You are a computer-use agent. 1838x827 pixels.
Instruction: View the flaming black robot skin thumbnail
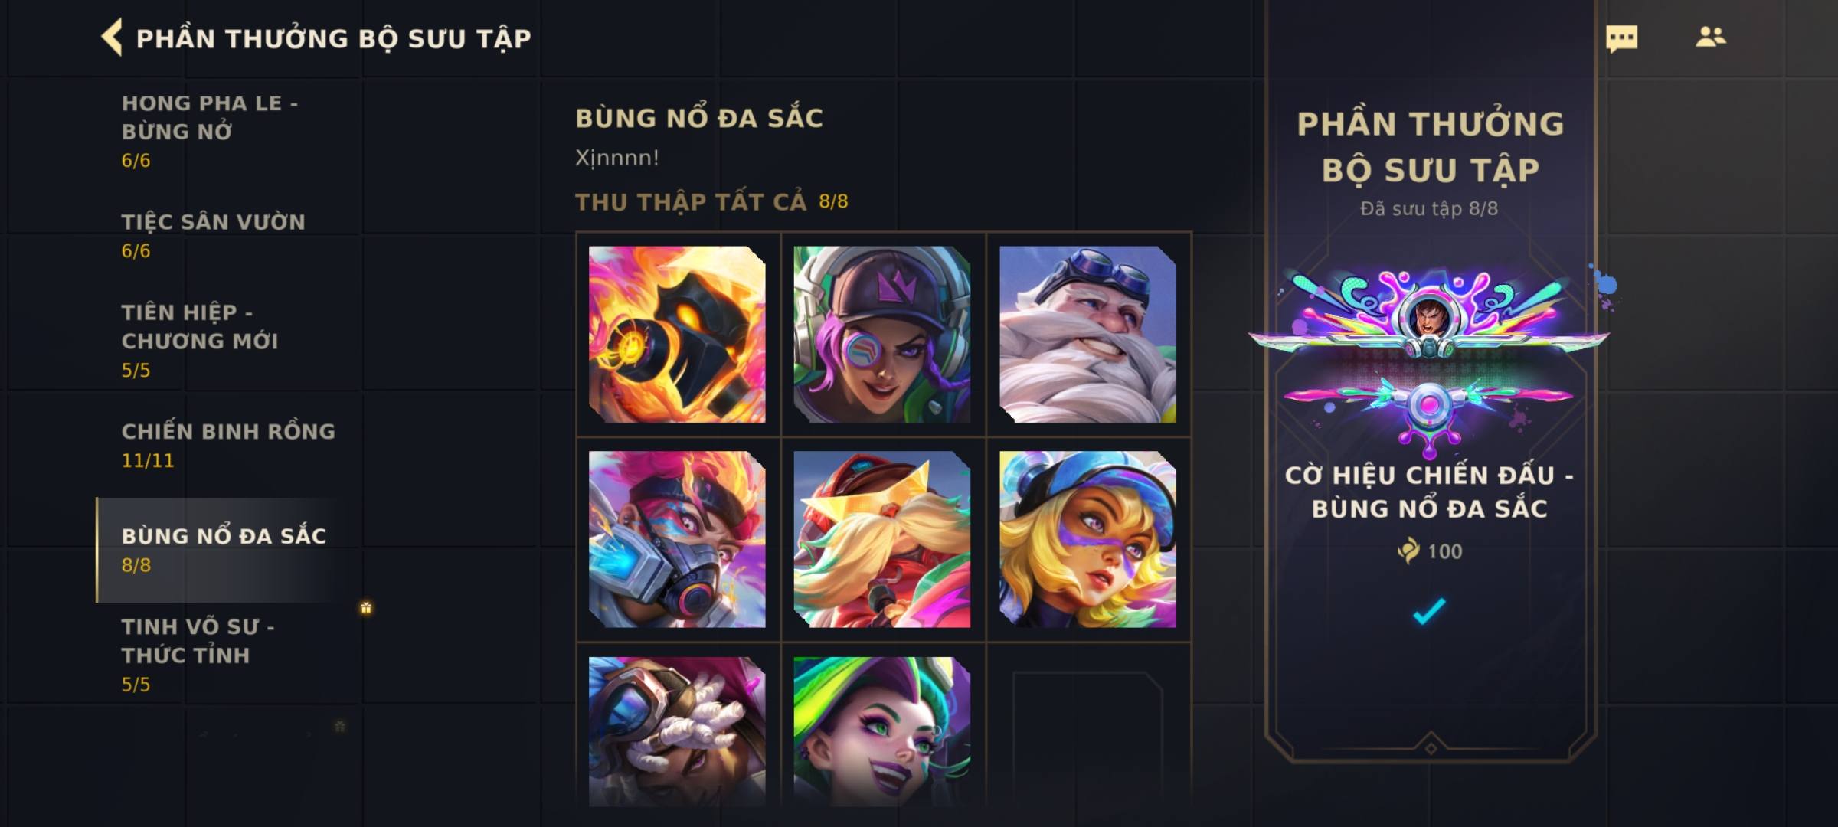677,334
